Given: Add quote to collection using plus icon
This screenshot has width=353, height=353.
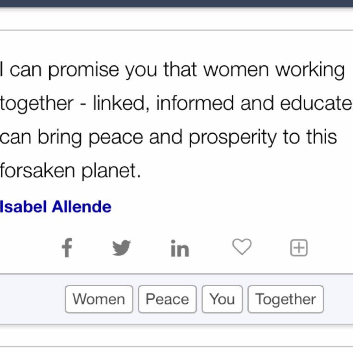Looking at the screenshot, I should pyautogui.click(x=299, y=248).
